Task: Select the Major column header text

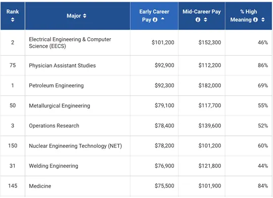Action: pyautogui.click(x=74, y=16)
